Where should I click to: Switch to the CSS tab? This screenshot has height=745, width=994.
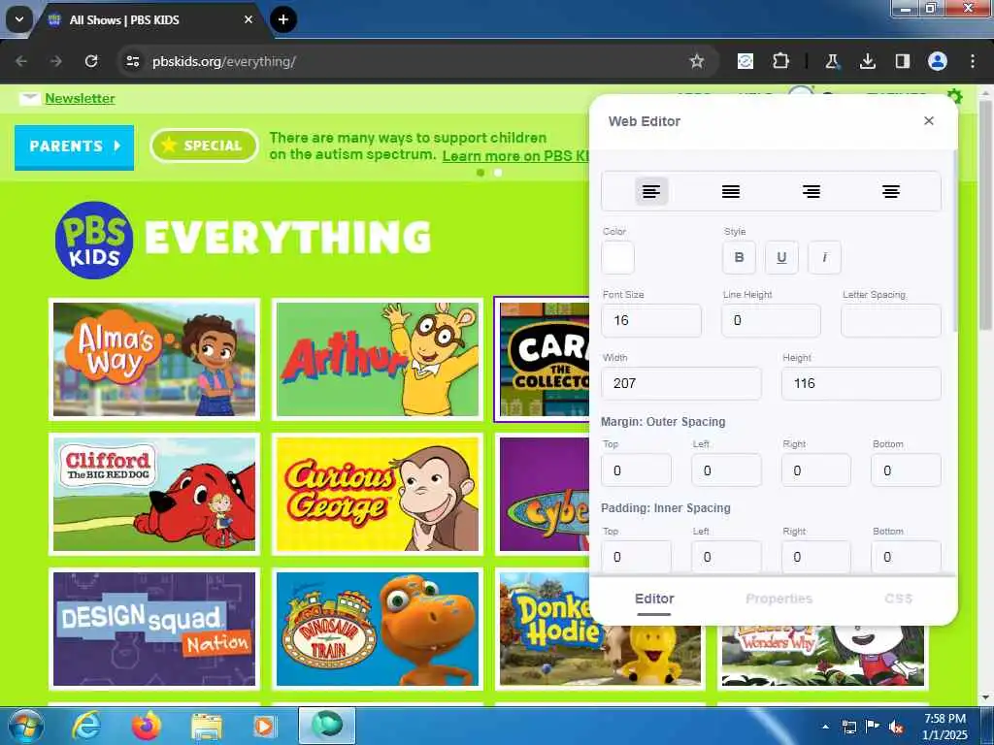[x=898, y=599]
